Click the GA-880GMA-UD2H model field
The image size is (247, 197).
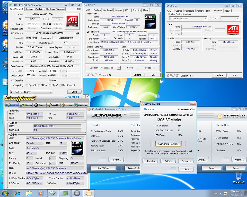coord(57,126)
